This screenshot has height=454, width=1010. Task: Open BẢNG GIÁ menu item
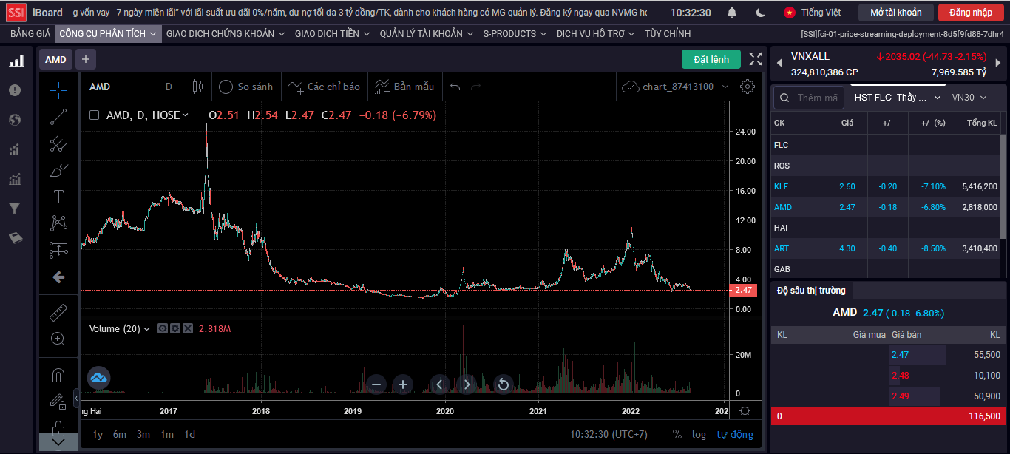tap(30, 33)
